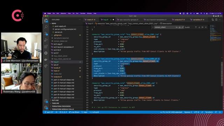Screen dimensions: 224x126
Task: Click Live Share in status bar
Action: 74,112
